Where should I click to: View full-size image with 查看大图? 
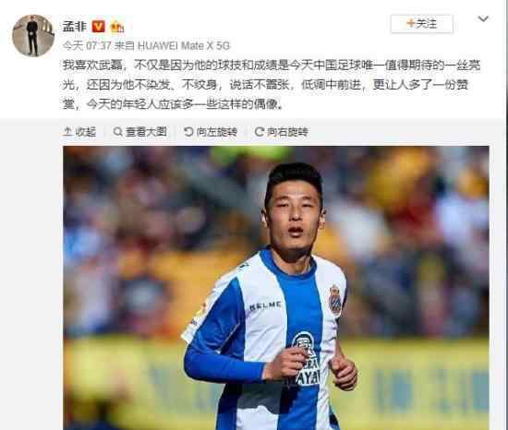(x=140, y=132)
